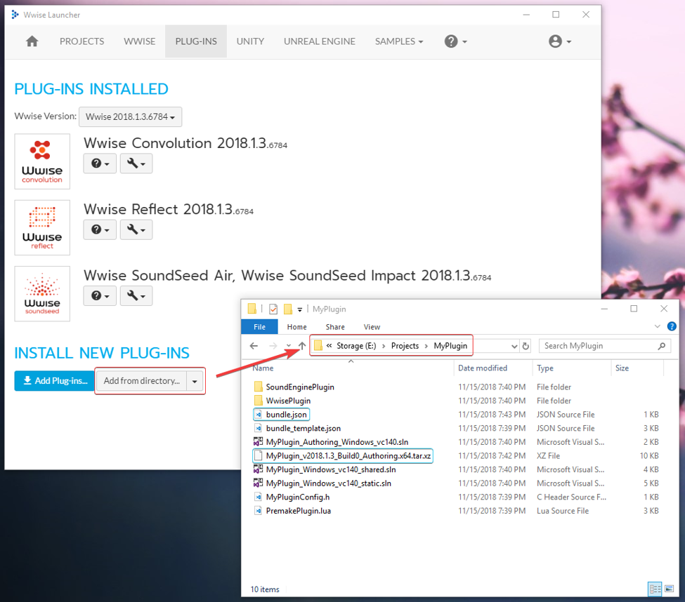Viewport: 685px width, 602px height.
Task: Switch to the Wwise tab
Action: click(139, 41)
